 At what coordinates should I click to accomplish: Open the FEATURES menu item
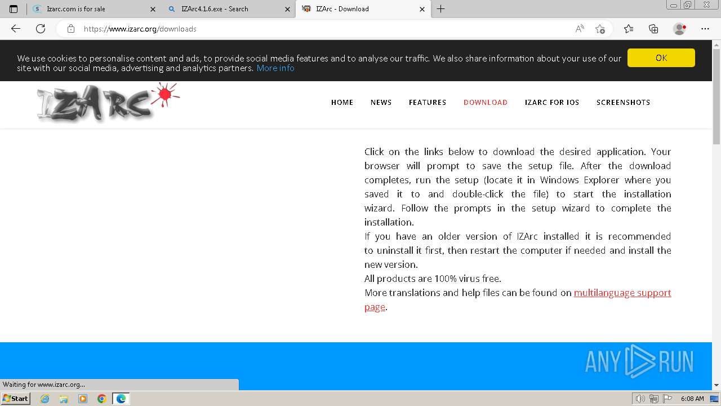point(428,102)
